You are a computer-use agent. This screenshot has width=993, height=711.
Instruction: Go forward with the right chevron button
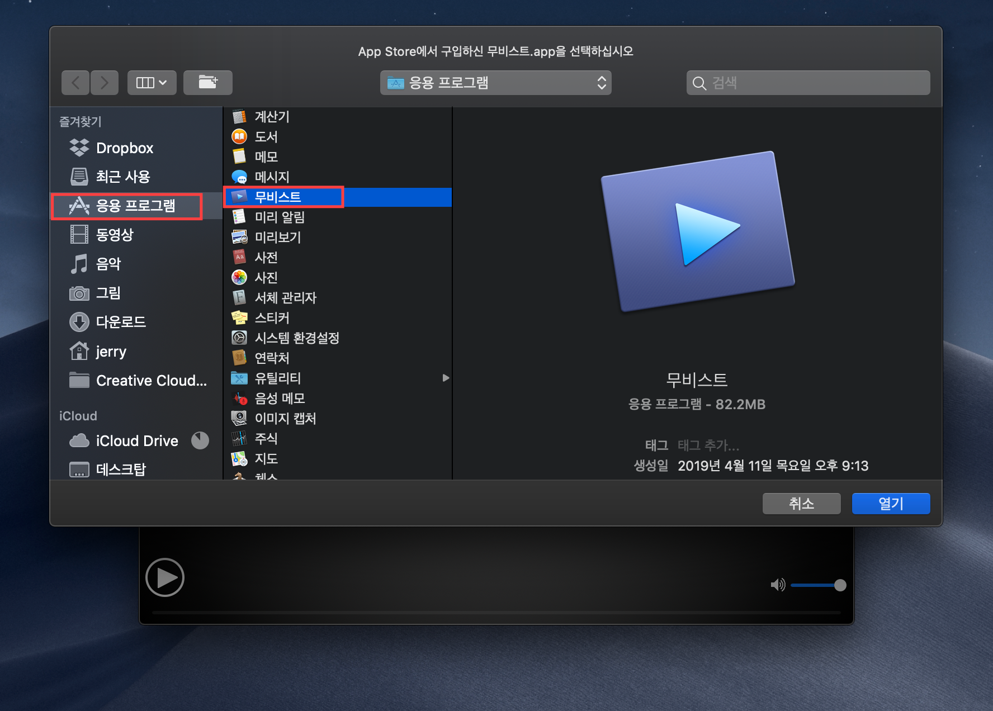click(105, 83)
